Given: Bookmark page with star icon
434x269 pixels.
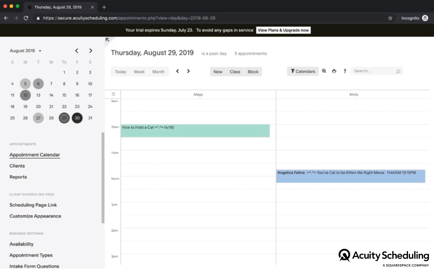Looking at the screenshot, I should [x=390, y=18].
